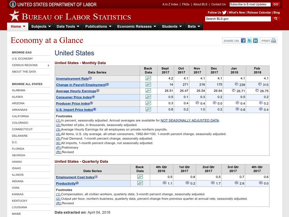Screen dimensions: 289x217
Task: Click the printer icon to print
Action: 273,41
